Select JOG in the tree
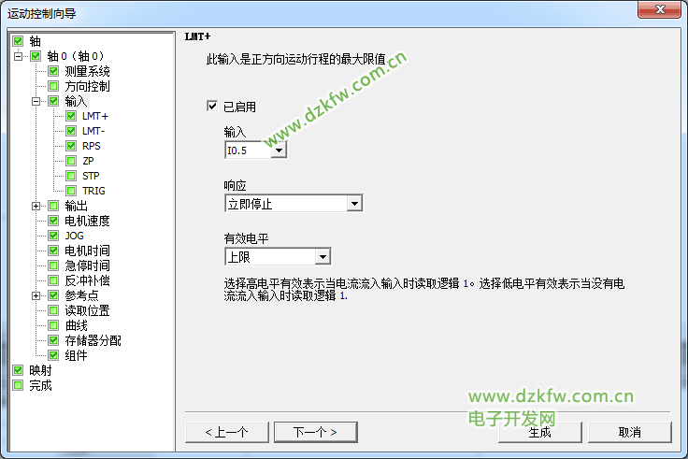This screenshot has width=688, height=459. tap(74, 237)
